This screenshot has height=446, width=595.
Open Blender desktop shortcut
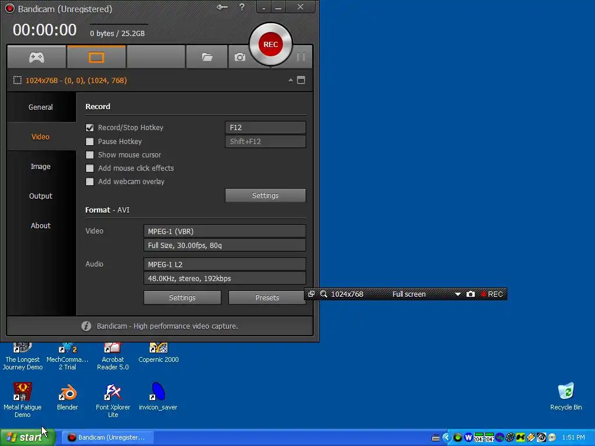67,397
